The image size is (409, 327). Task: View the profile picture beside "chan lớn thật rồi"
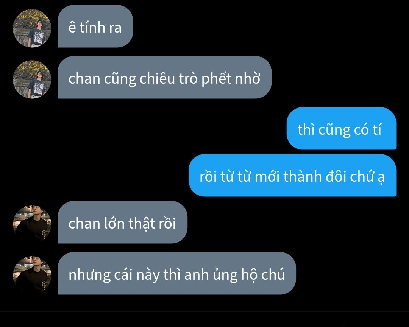pyautogui.click(x=32, y=224)
